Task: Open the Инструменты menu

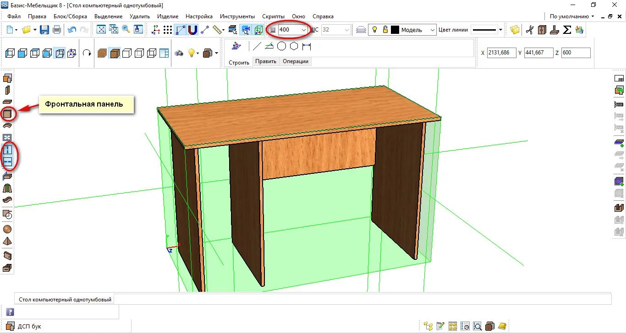Action: (x=237, y=16)
